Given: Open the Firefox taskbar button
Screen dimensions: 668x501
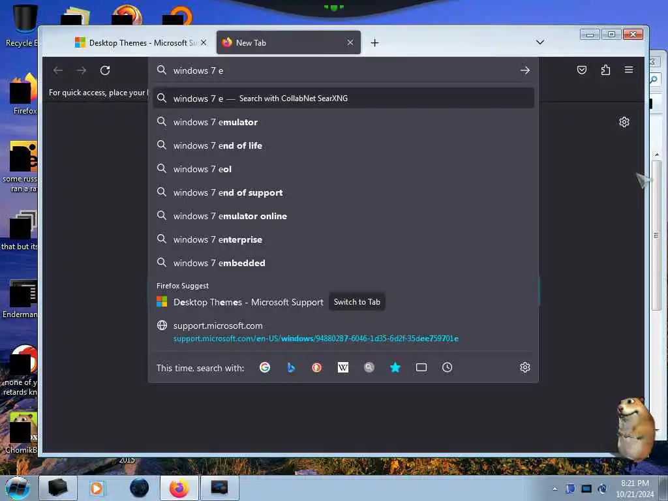Looking at the screenshot, I should pos(179,488).
